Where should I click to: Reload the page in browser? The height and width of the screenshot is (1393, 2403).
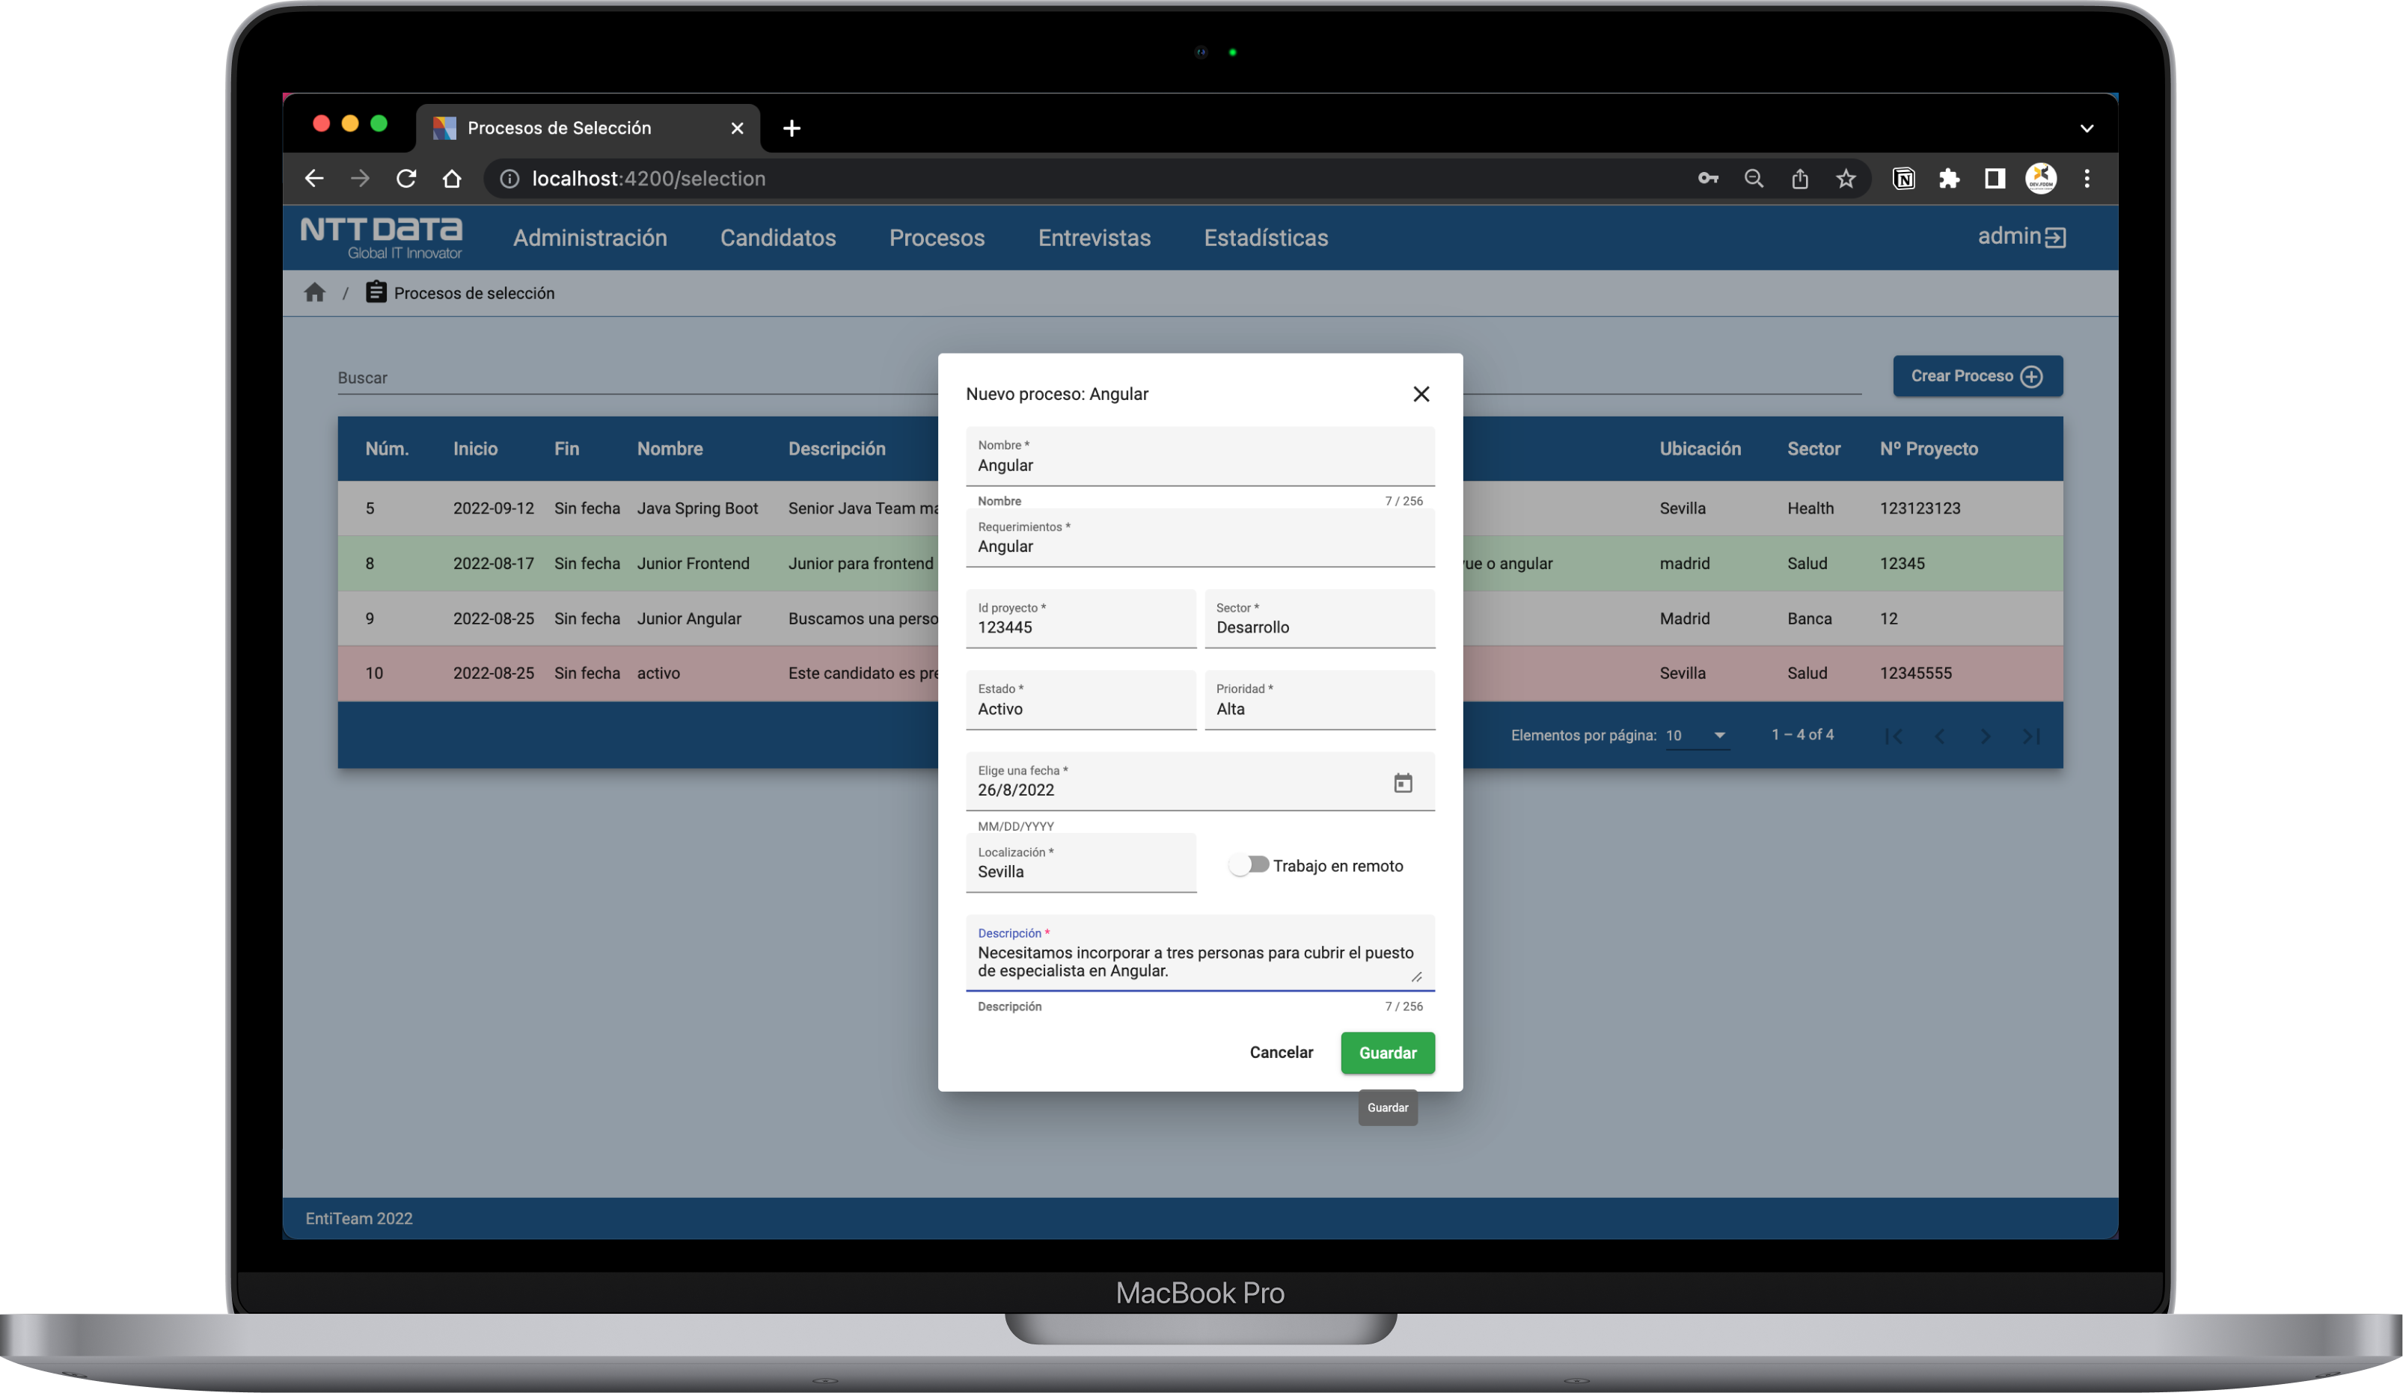click(406, 178)
